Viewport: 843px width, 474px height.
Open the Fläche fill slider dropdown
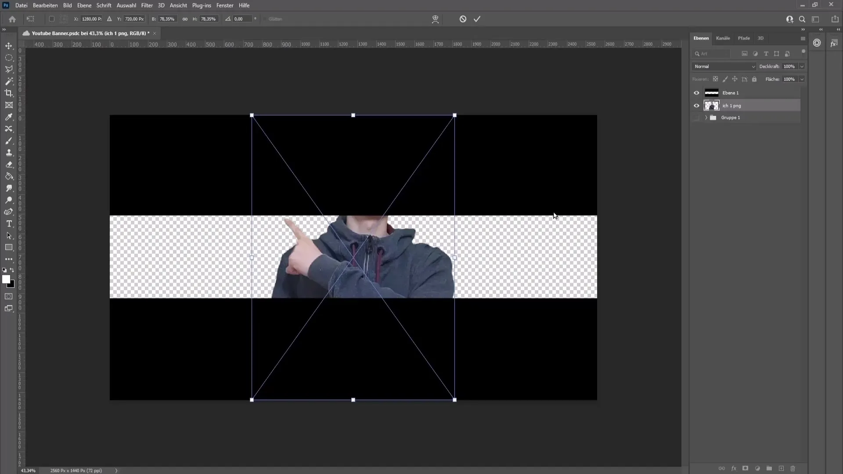pos(802,79)
